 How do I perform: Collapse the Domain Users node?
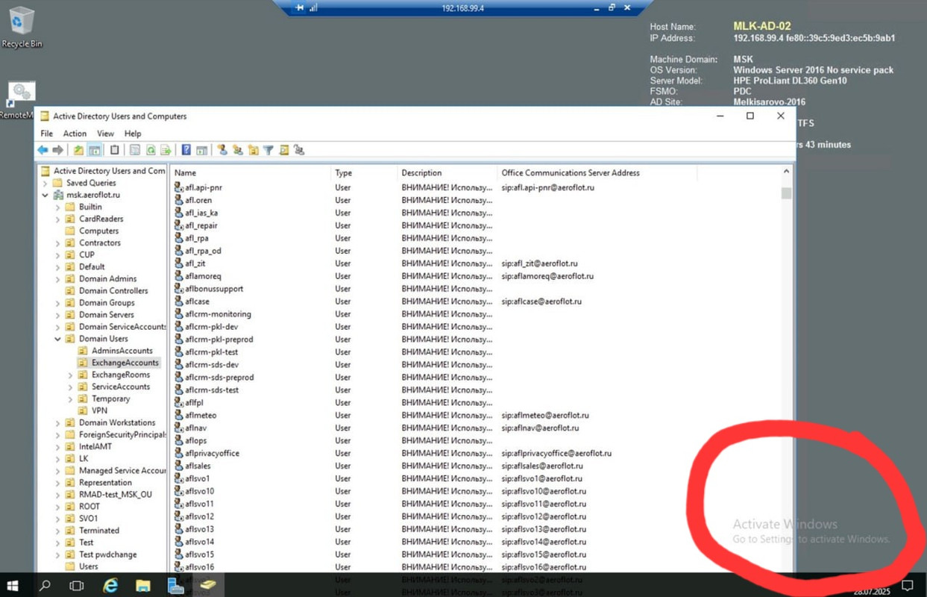coord(58,339)
